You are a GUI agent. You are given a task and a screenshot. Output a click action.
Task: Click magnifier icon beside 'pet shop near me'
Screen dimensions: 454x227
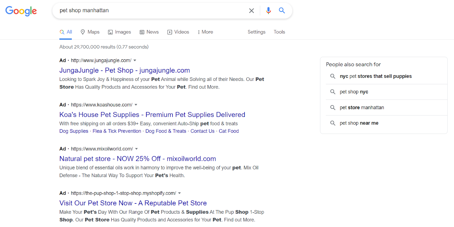pyautogui.click(x=333, y=123)
